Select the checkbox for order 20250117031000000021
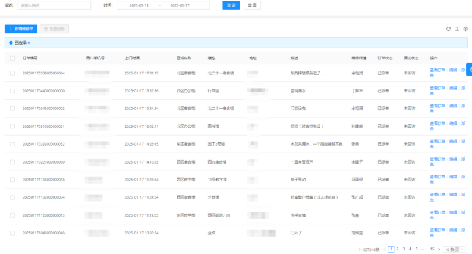Image resolution: width=472 pixels, height=254 pixels. coord(12,126)
